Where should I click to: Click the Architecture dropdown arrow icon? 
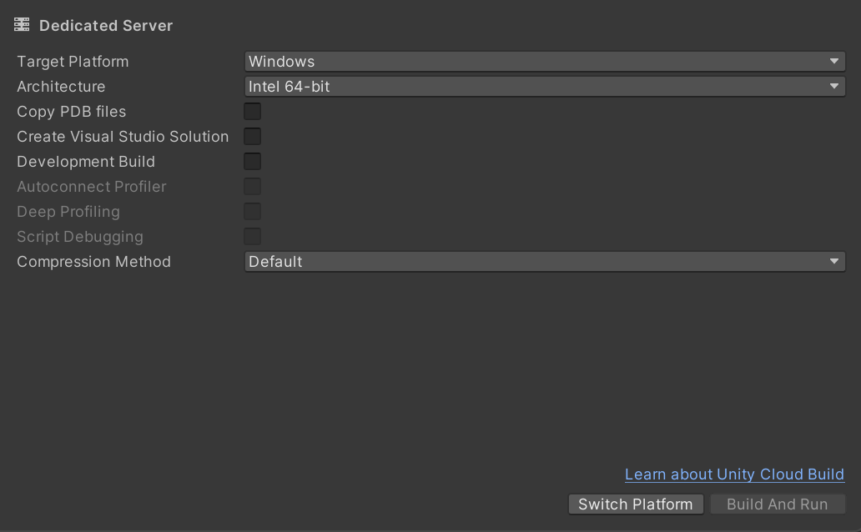(834, 87)
